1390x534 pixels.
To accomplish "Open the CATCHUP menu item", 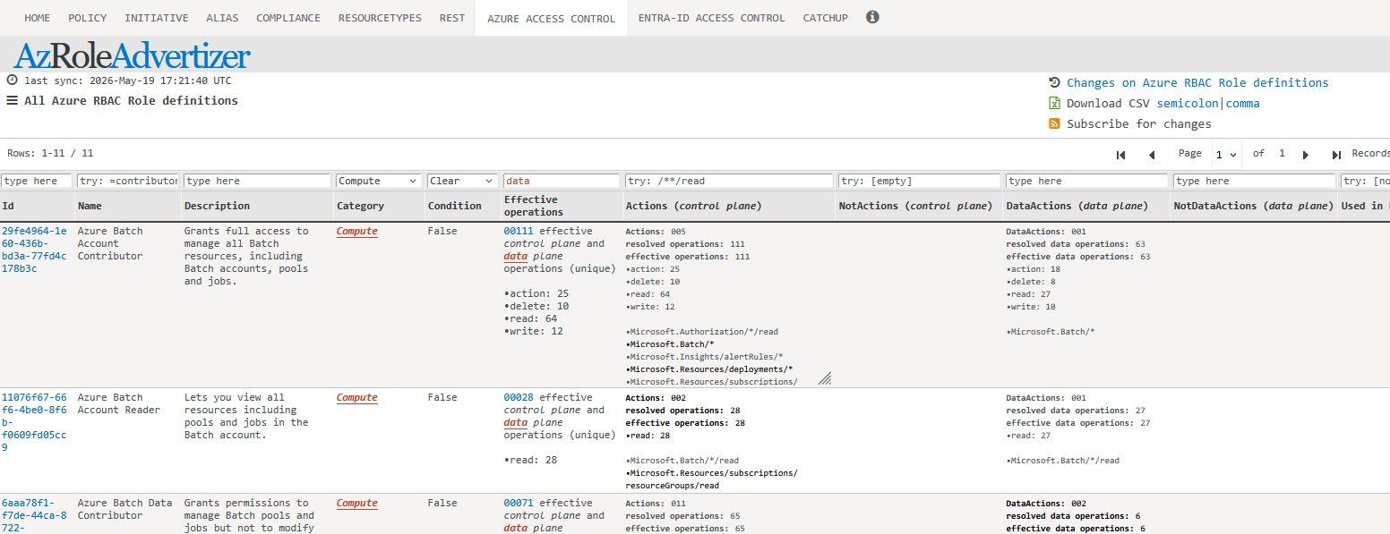I will (x=826, y=18).
